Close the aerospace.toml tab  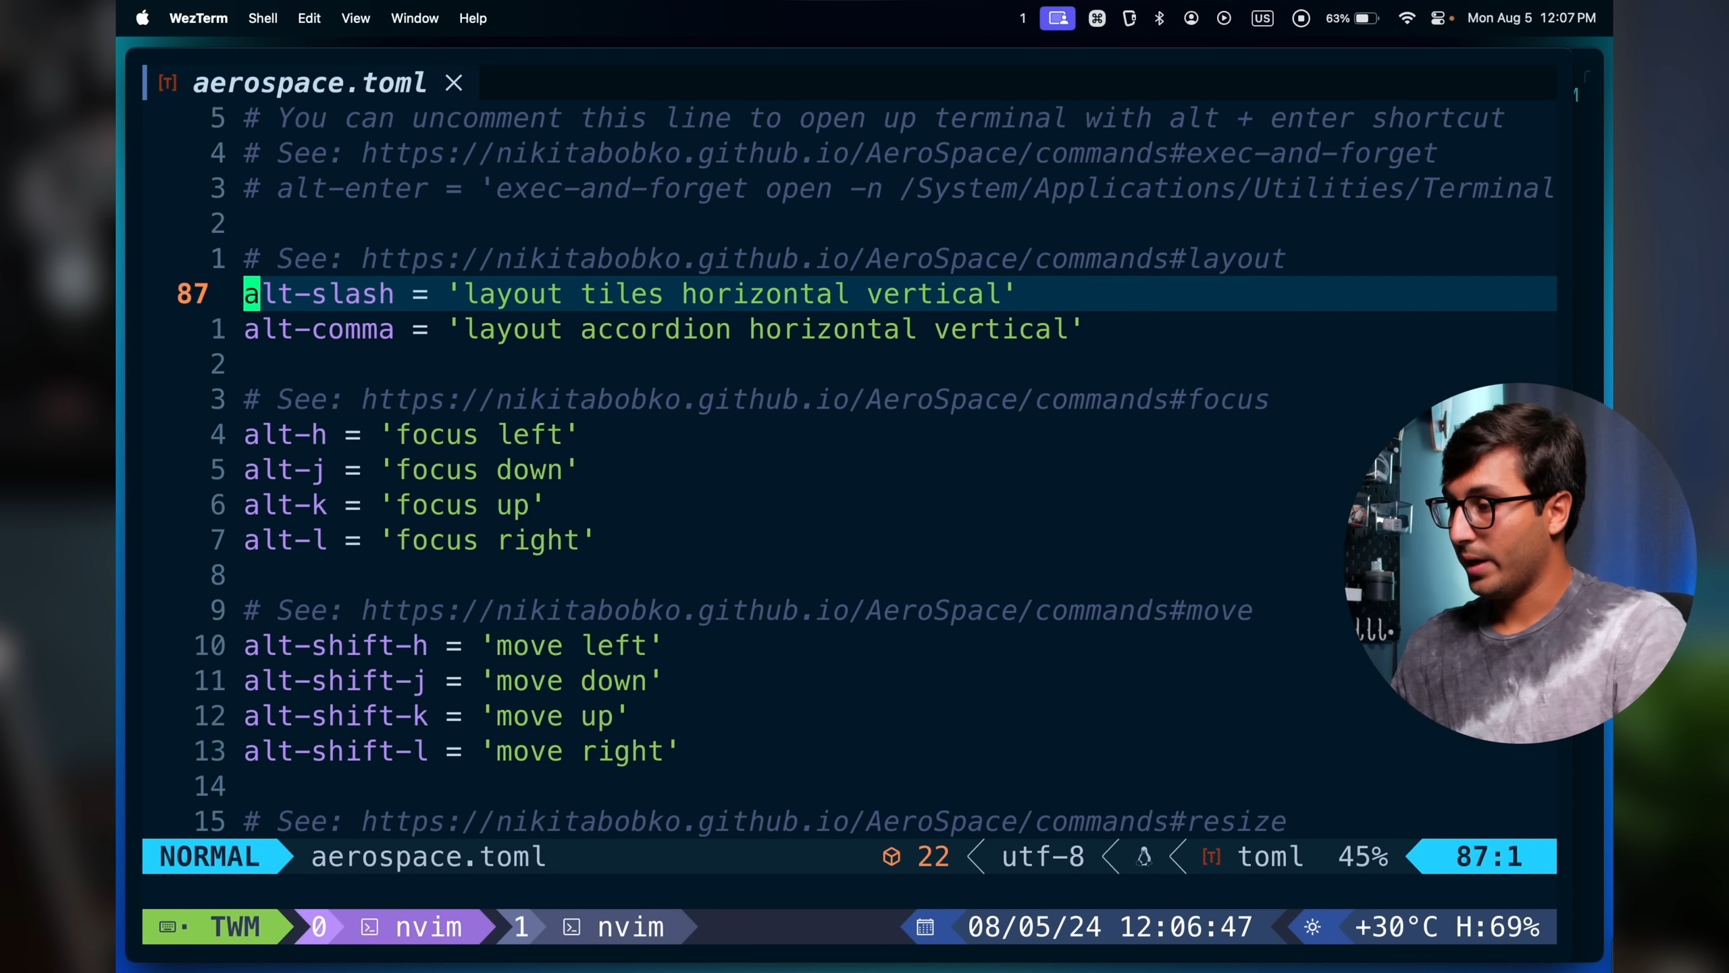[x=454, y=83]
